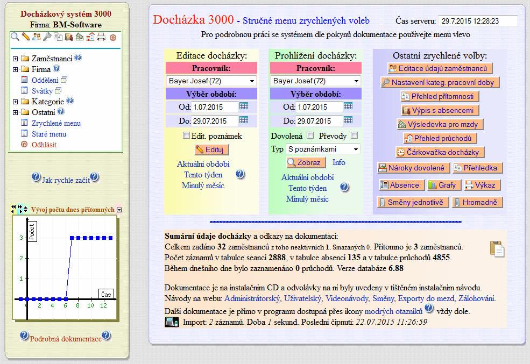Click the terminal import icon before Import text

(172, 322)
